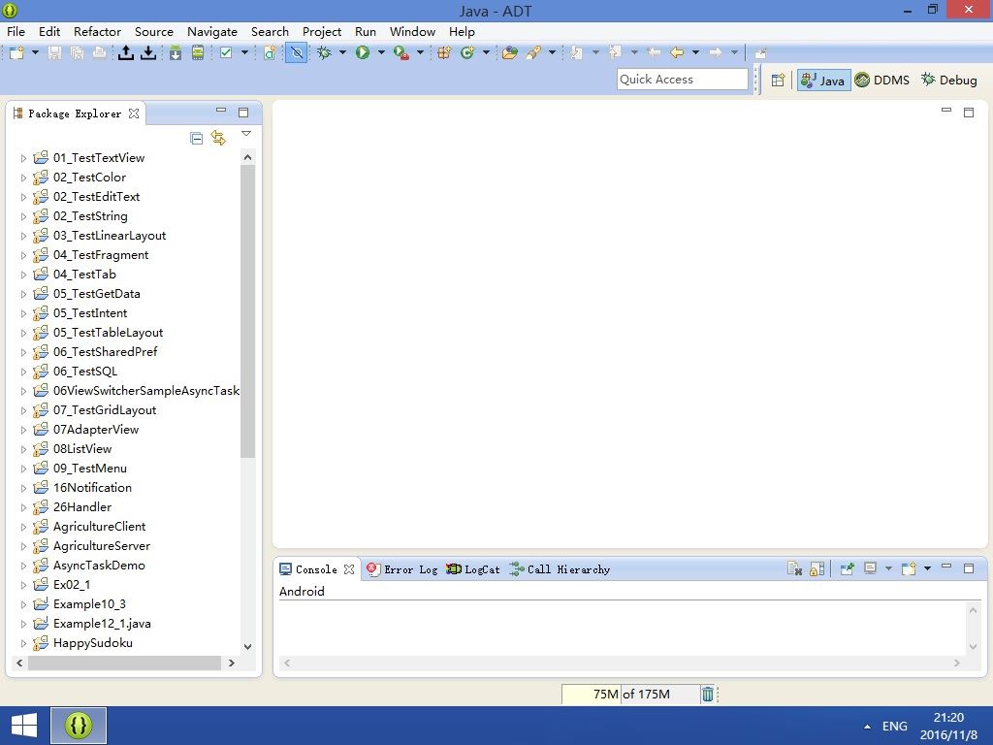Click the lint check checkbox icon
This screenshot has width=993, height=745.
pos(226,53)
